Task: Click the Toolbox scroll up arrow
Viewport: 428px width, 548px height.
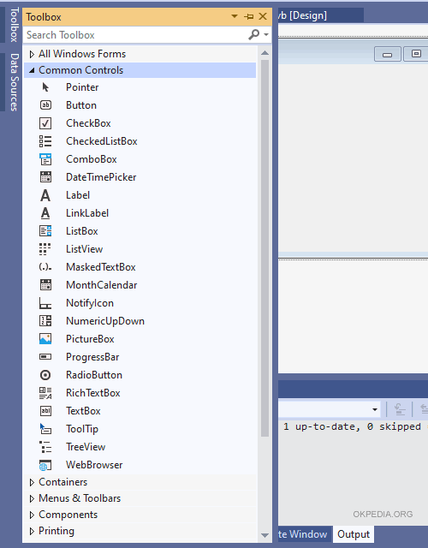Action: point(265,53)
